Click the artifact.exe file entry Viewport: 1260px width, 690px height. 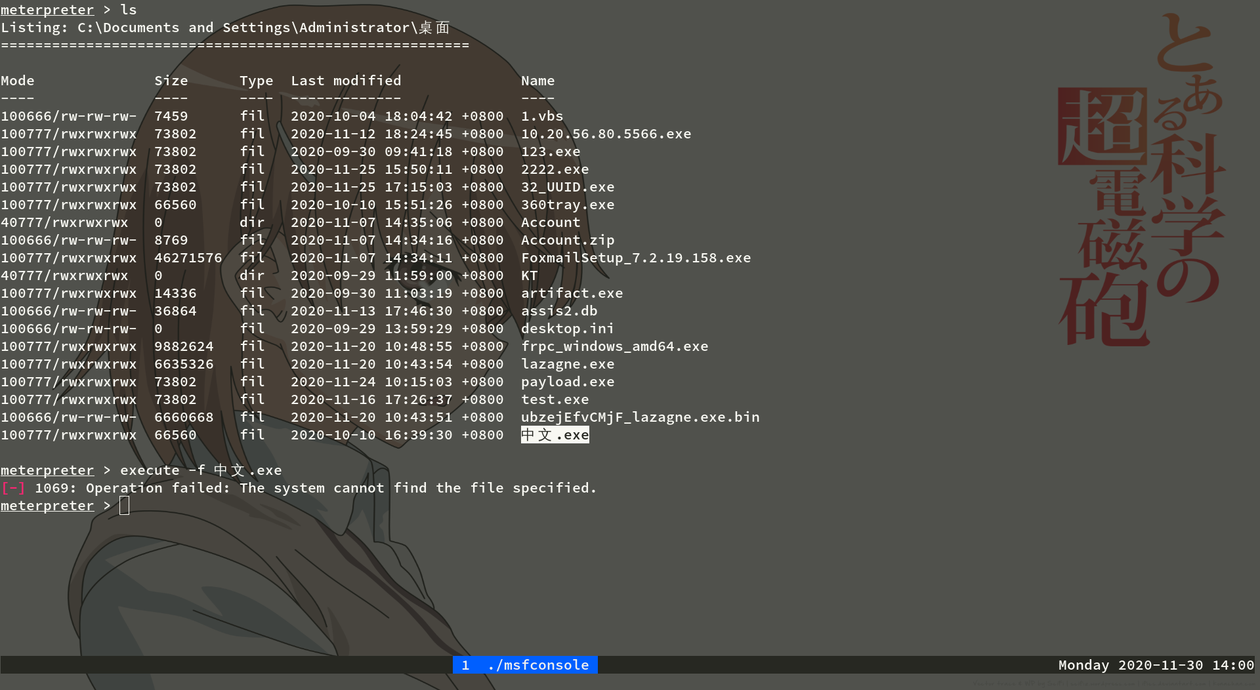572,293
